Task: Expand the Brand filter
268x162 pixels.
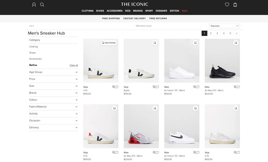Action: click(53, 93)
